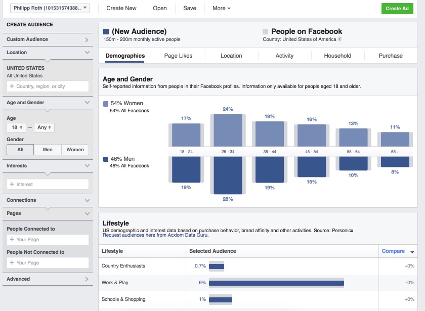Click Save in the top bar
The height and width of the screenshot is (311, 425).
click(189, 8)
